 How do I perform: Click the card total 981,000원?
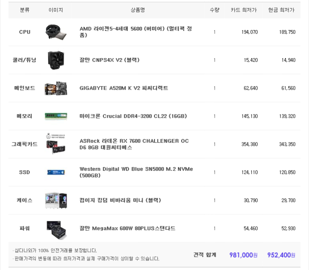coord(243,255)
